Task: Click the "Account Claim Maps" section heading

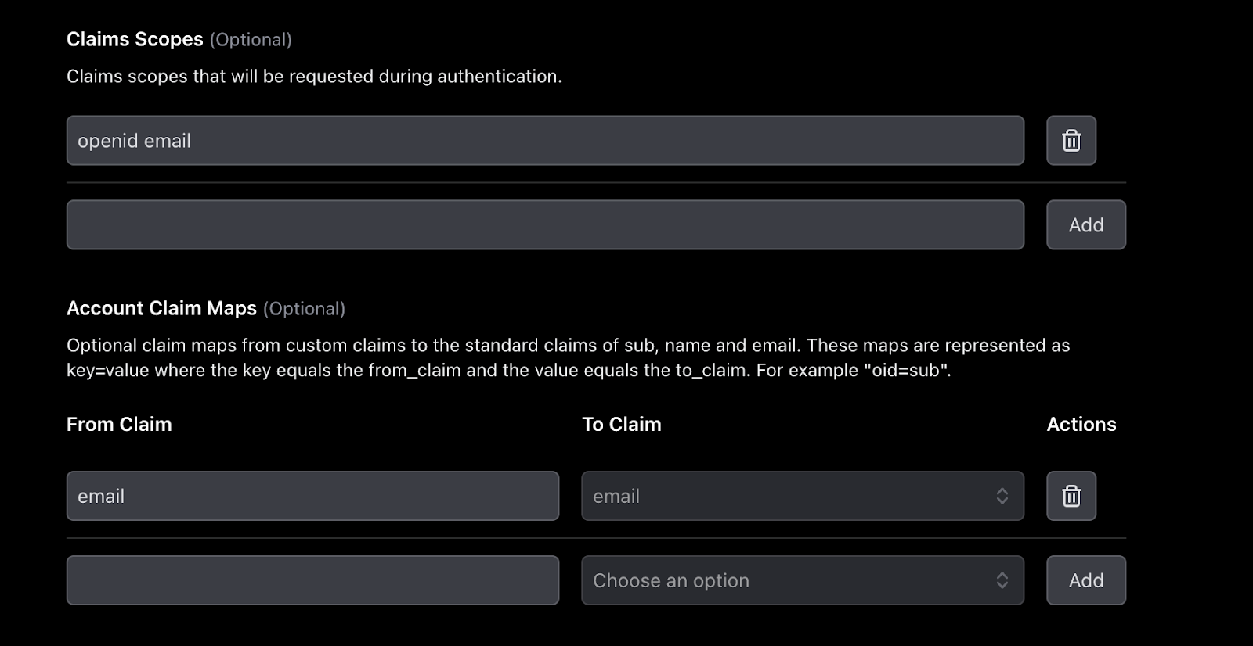Action: coord(161,308)
